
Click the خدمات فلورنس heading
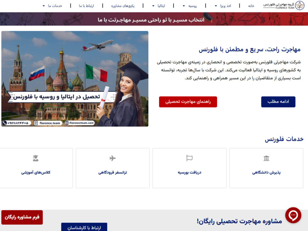click(284, 139)
